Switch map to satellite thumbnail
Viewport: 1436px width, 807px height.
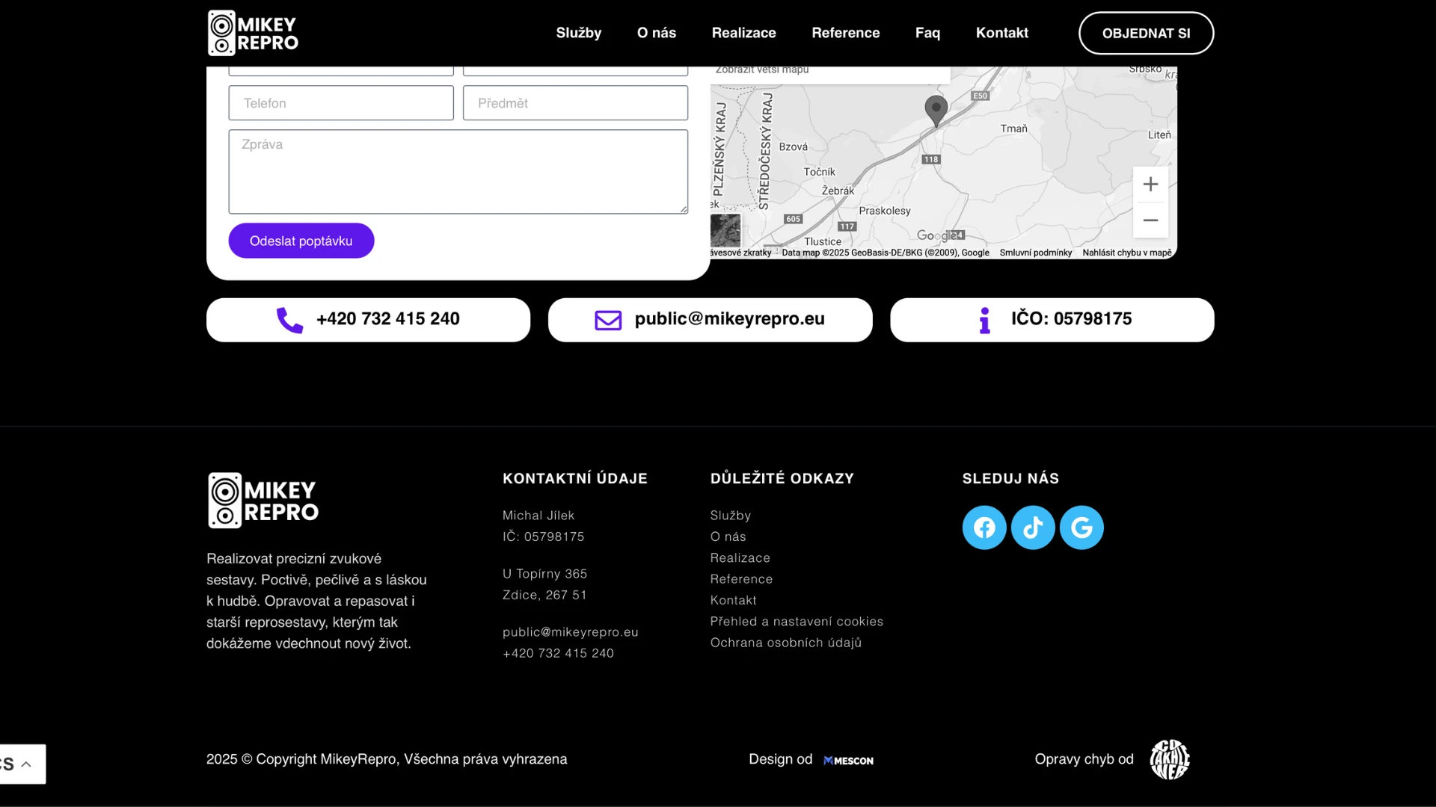[725, 230]
